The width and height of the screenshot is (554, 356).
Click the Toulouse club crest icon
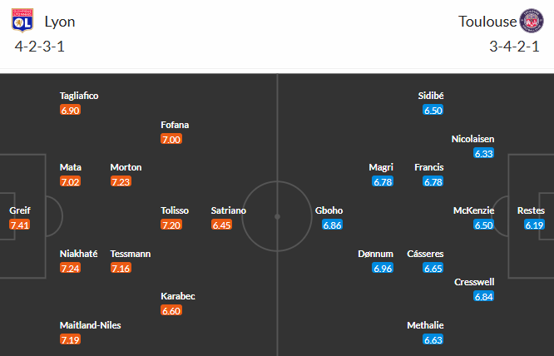coord(531,20)
